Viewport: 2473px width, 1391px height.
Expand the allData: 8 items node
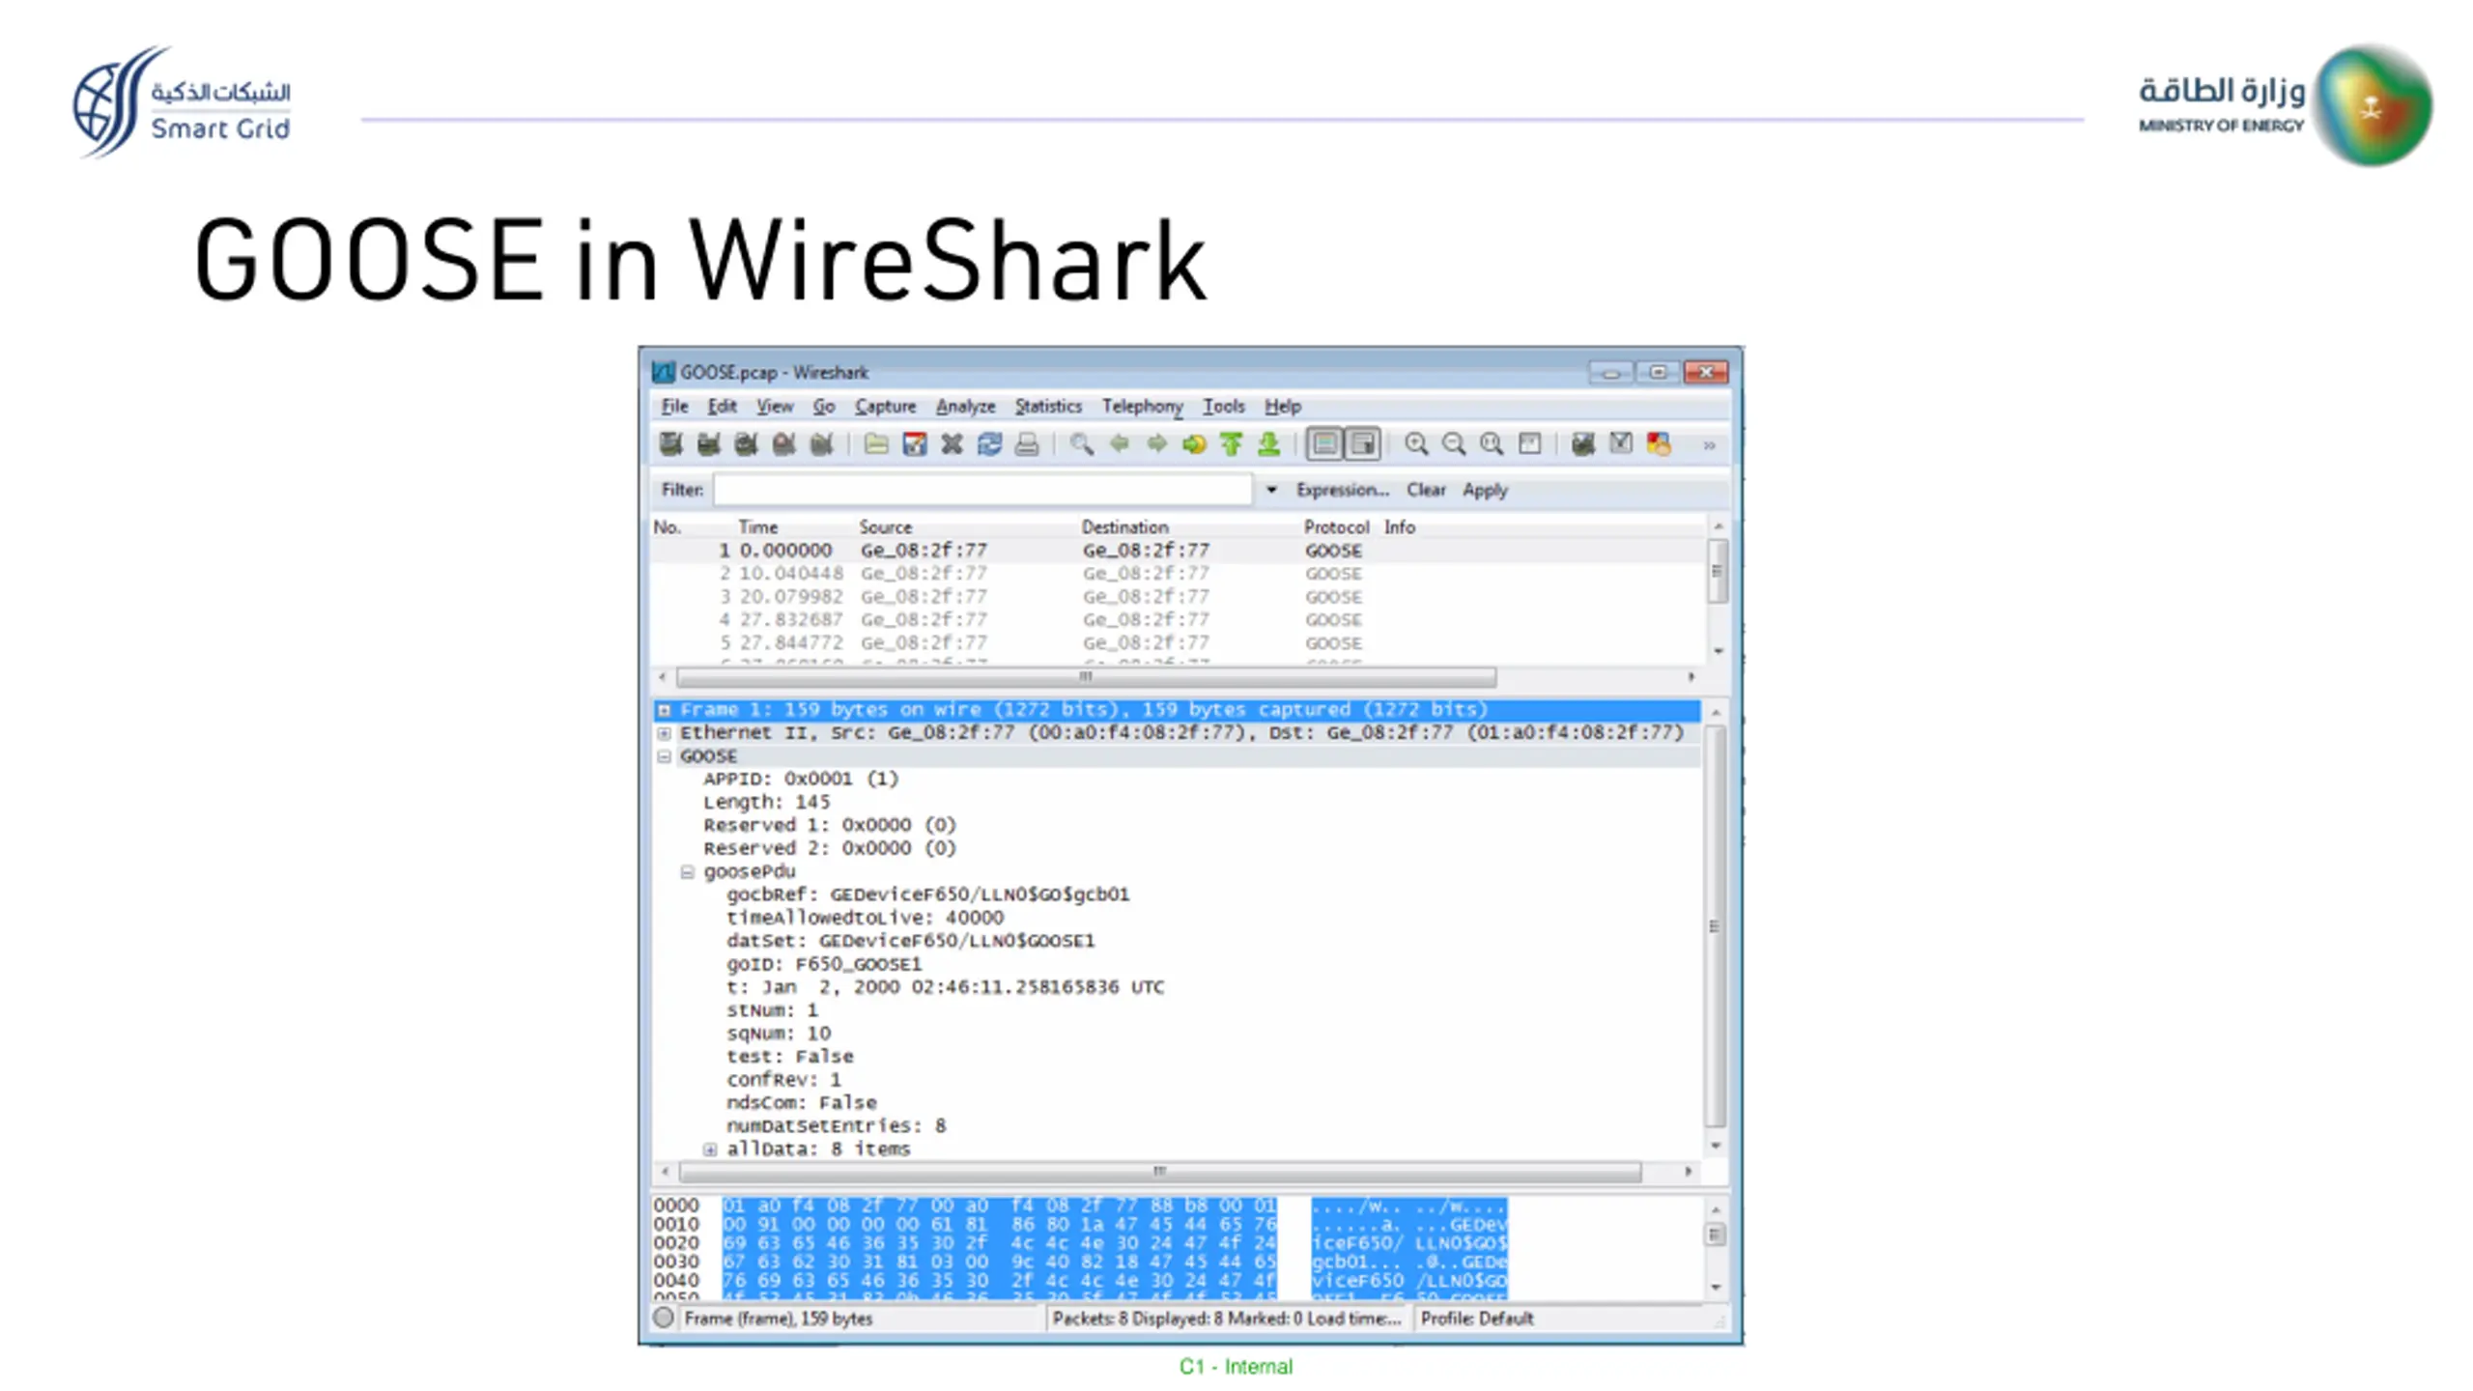click(x=710, y=1150)
